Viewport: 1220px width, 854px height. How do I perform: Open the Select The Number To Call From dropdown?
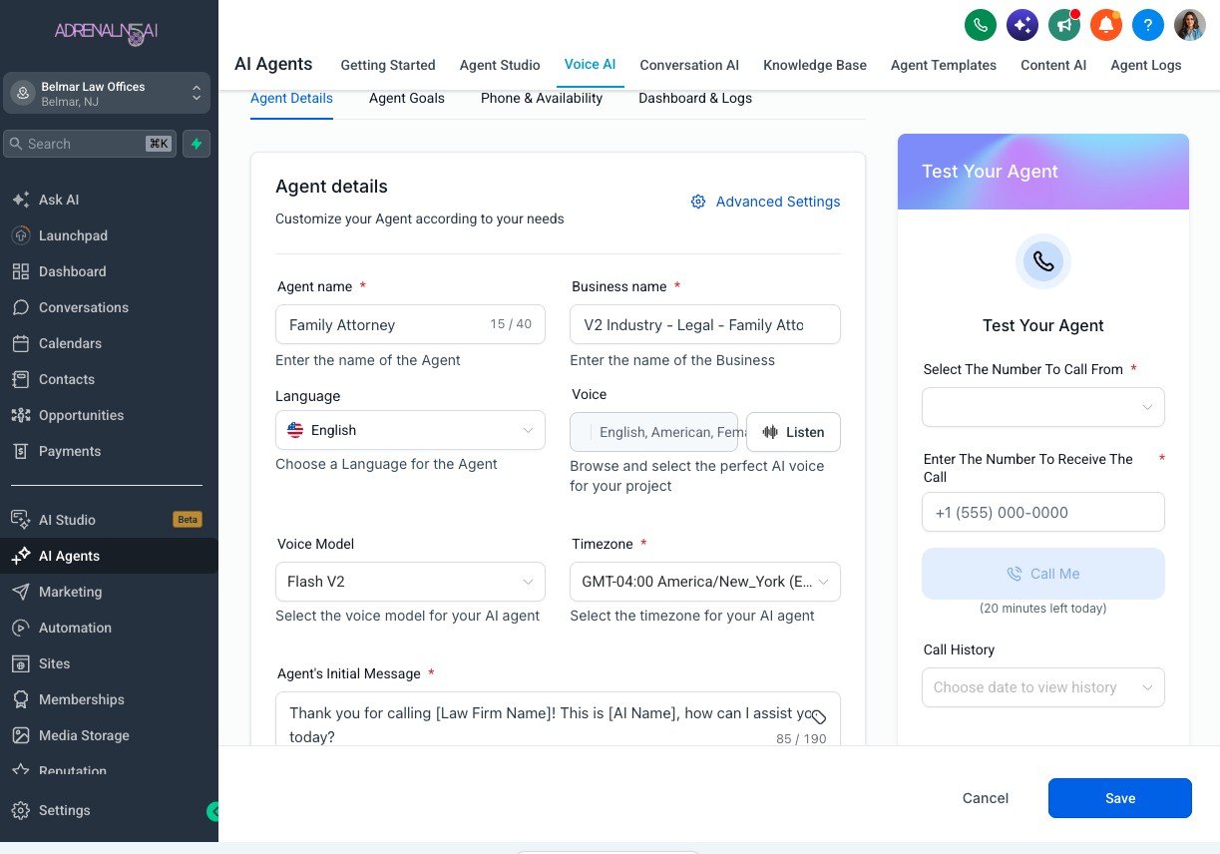(1043, 407)
